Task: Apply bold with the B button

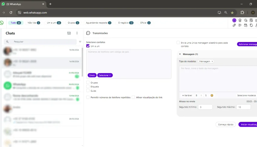Action: (196, 96)
